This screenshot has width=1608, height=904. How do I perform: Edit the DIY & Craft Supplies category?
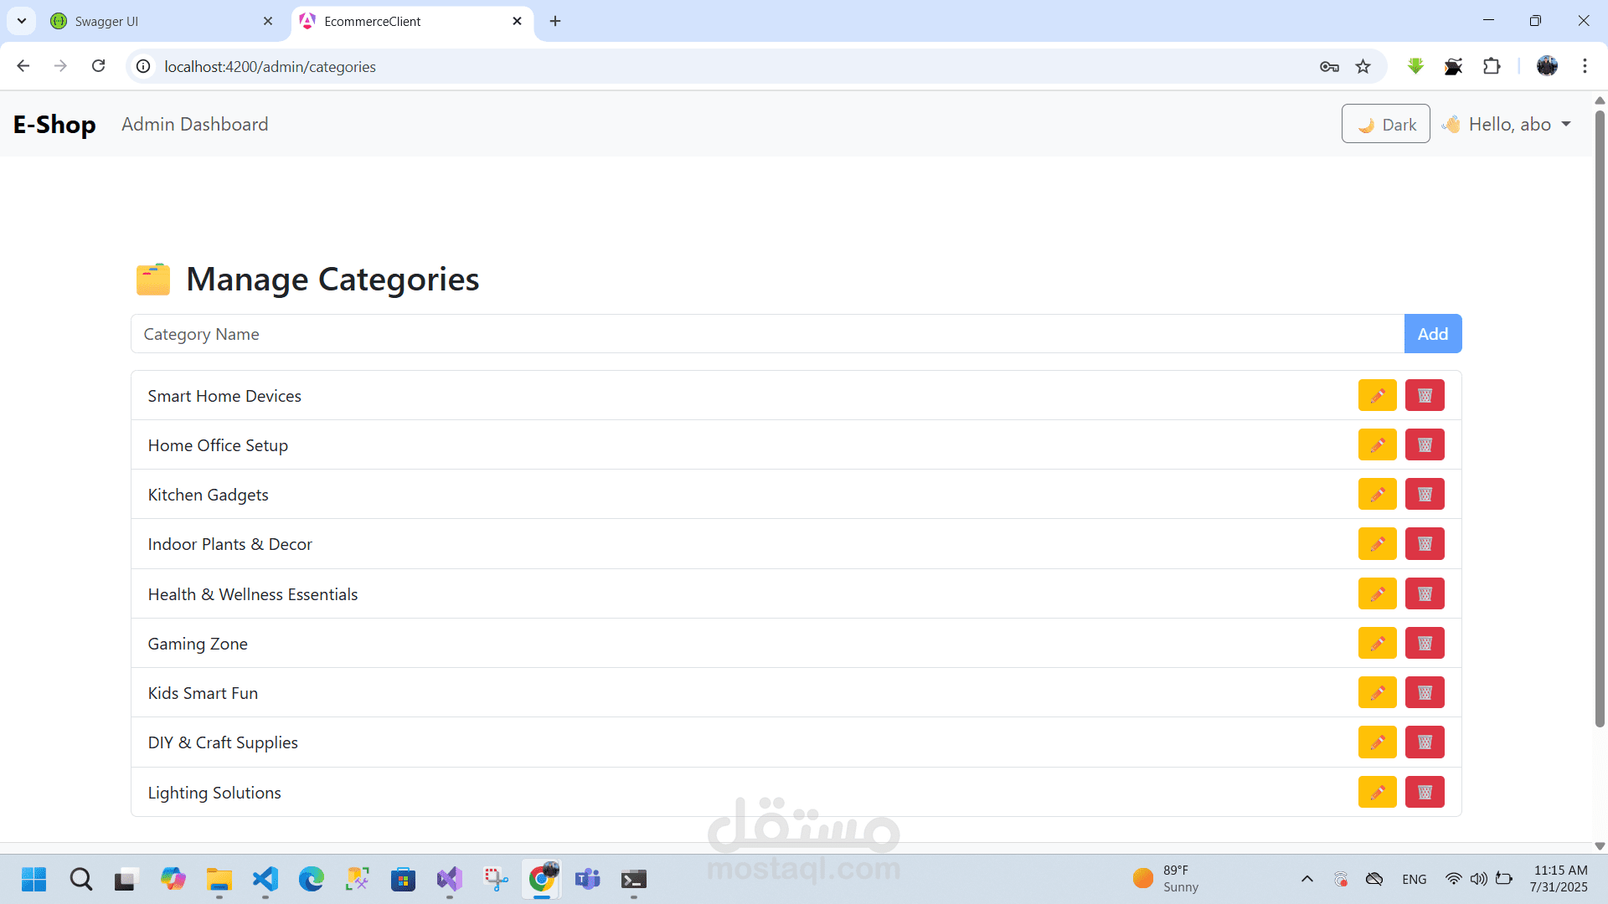(1377, 742)
